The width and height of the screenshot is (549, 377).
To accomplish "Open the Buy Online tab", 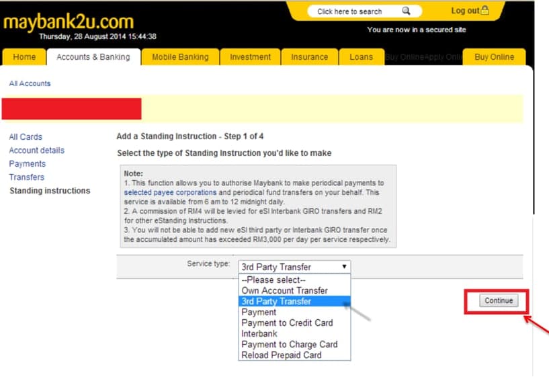I will coord(495,57).
